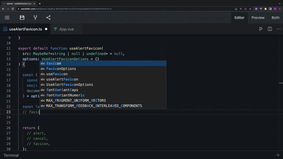This screenshot has width=283, height=159.
Task: Click the share page icon in address bar
Action: click(245, 9)
